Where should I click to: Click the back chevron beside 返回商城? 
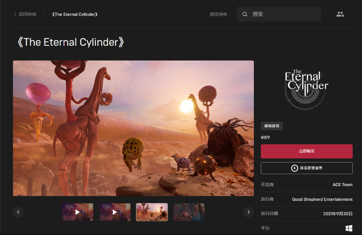15,14
